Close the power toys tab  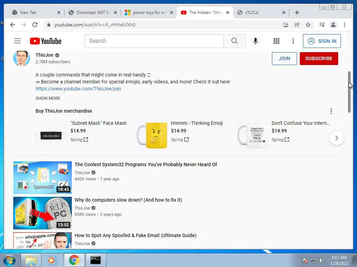[x=172, y=13]
